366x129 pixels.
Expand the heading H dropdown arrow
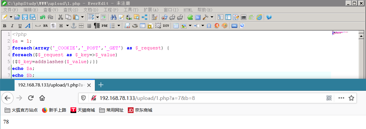pyautogui.click(x=67, y=26)
